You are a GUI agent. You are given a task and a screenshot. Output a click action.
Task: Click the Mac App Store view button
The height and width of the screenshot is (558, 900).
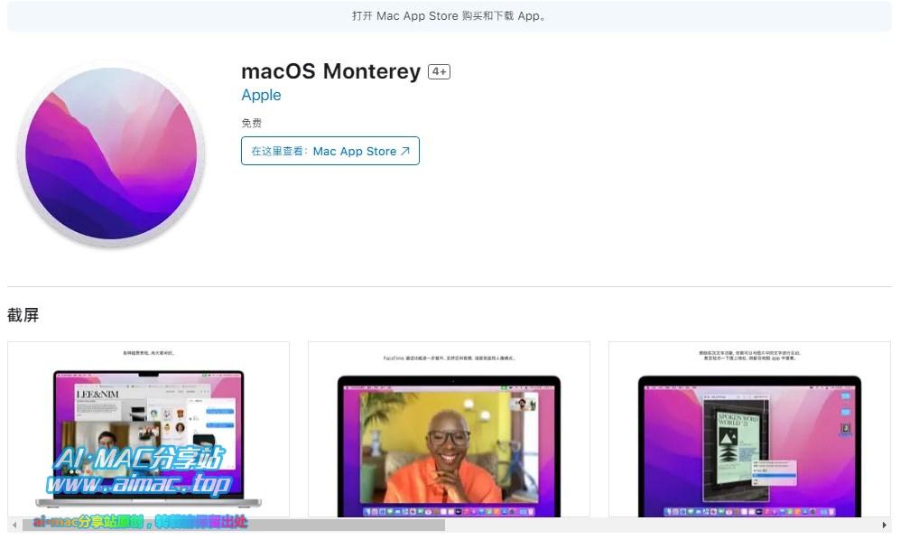pos(330,151)
